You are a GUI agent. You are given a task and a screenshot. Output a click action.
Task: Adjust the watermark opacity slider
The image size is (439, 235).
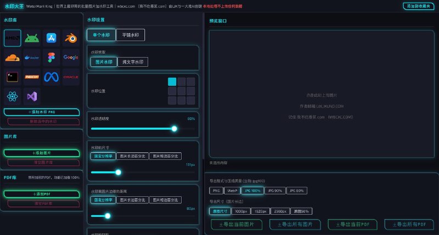pyautogui.click(x=143, y=129)
